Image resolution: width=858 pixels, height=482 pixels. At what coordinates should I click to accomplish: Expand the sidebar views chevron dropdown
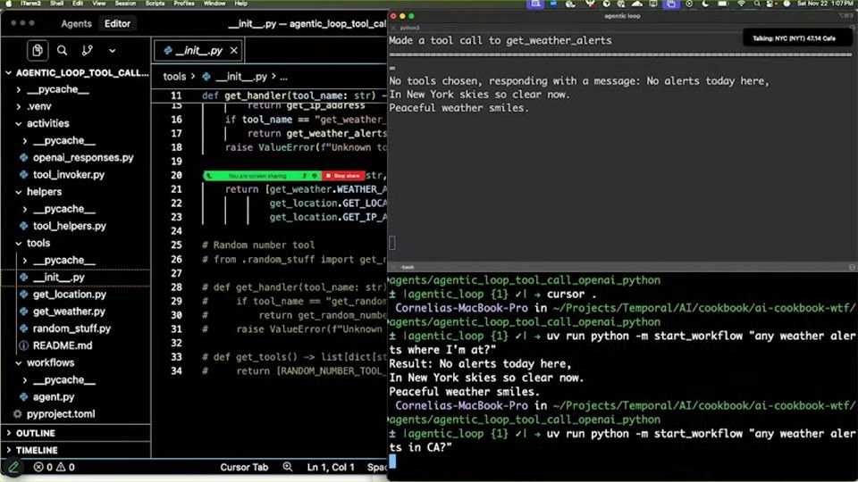click(113, 50)
